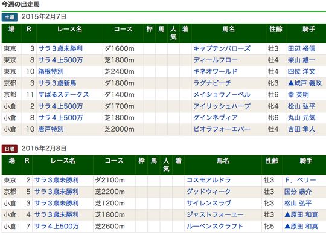Open horse コスモアルドラ
The image size is (326, 235).
208,180
